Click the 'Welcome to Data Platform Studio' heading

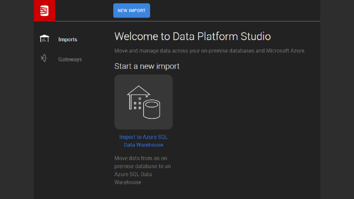coord(193,36)
